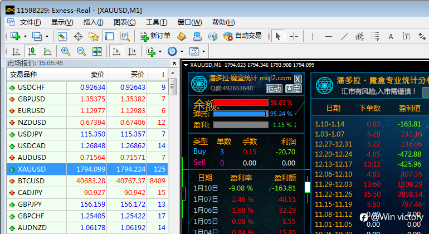Select the cursor arrow tool
429x234 pixels.
278,36
